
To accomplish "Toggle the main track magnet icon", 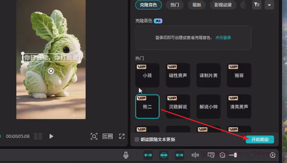I will tap(148, 155).
